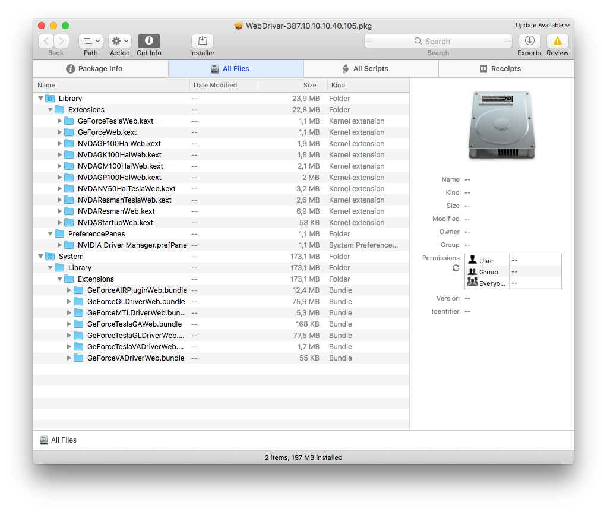Click the hard disk preview image
This screenshot has width=607, height=512.
502,125
